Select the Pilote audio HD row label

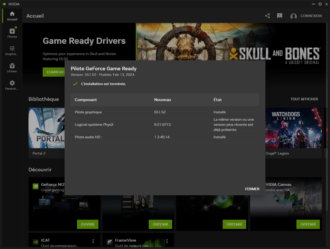pyautogui.click(x=88, y=137)
